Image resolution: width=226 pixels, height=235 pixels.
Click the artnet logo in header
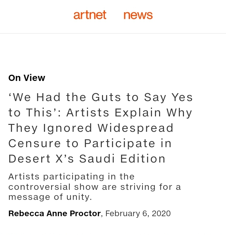point(90,15)
